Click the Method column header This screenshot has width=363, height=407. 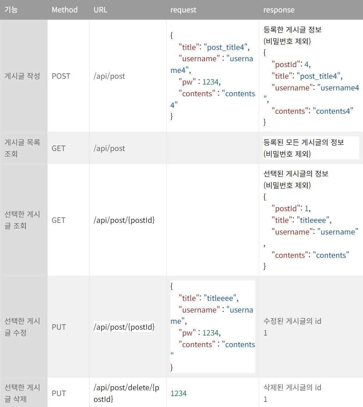coord(64,10)
